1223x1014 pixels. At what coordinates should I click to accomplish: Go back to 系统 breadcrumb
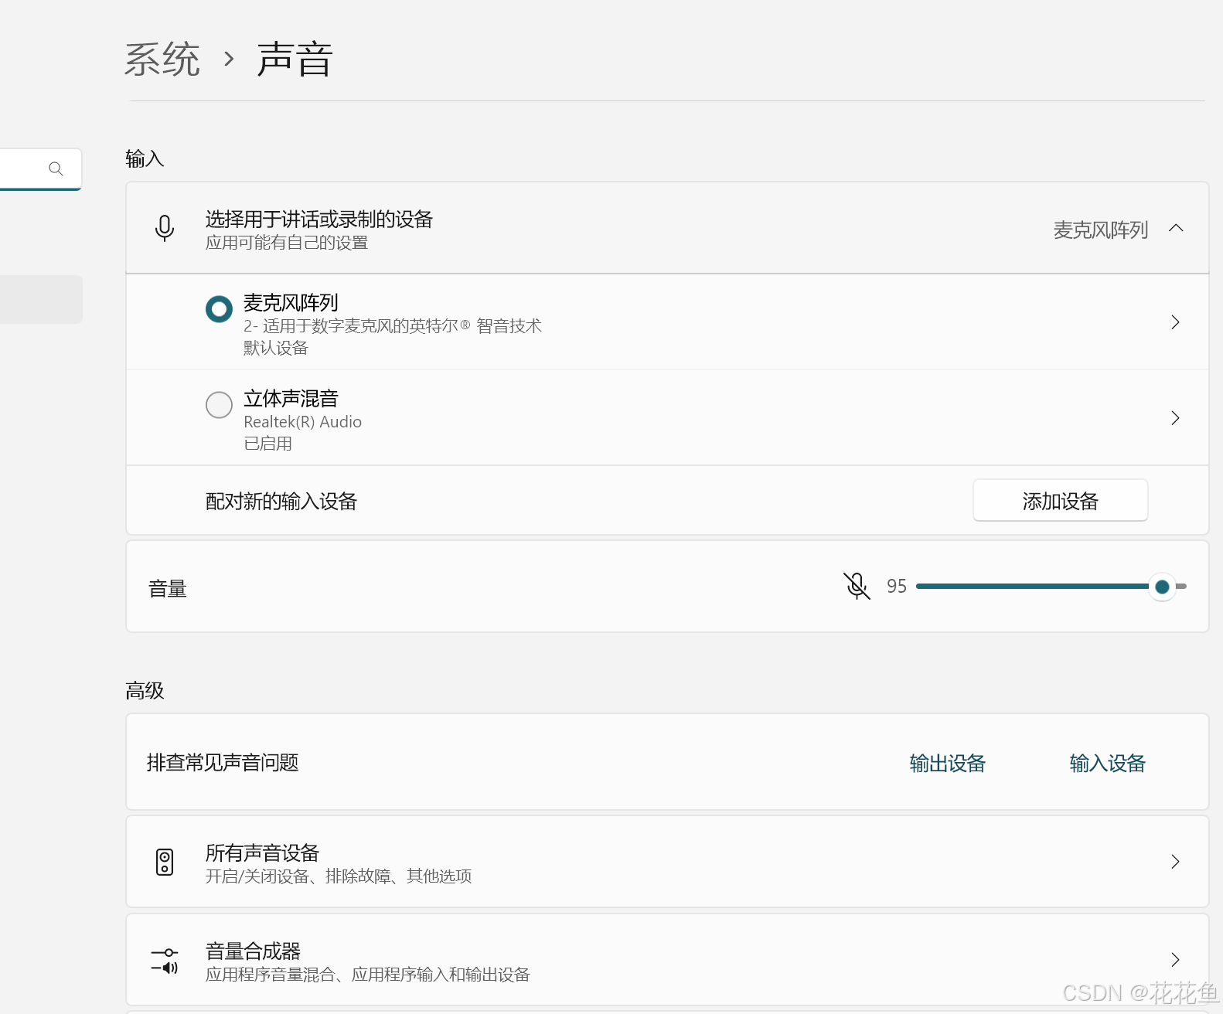click(162, 60)
